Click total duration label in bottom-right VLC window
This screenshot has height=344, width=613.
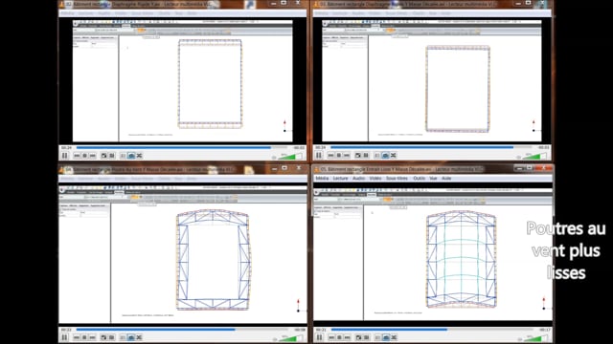coord(545,330)
